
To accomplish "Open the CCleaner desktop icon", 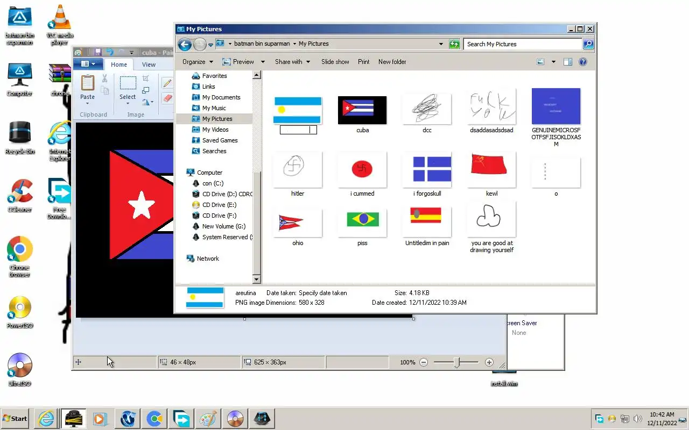I will (x=20, y=196).
